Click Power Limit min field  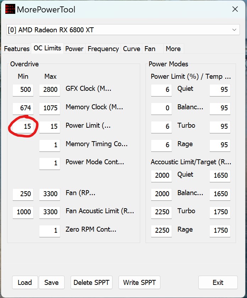pos(23,127)
